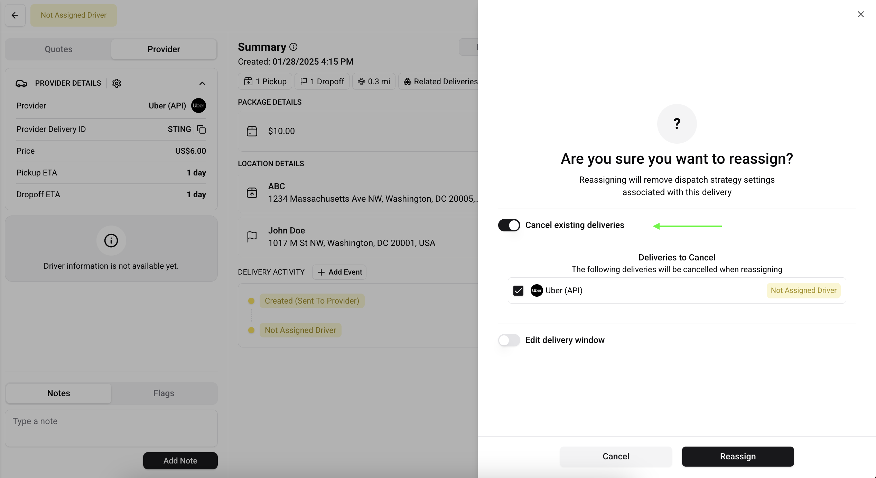The height and width of the screenshot is (478, 876).
Task: Click the Reassign button
Action: pyautogui.click(x=738, y=456)
